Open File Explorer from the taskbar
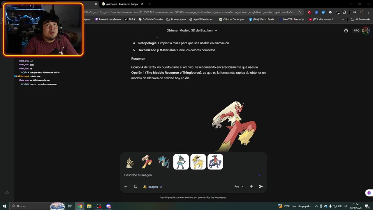This screenshot has width=373, height=210. coord(89,206)
